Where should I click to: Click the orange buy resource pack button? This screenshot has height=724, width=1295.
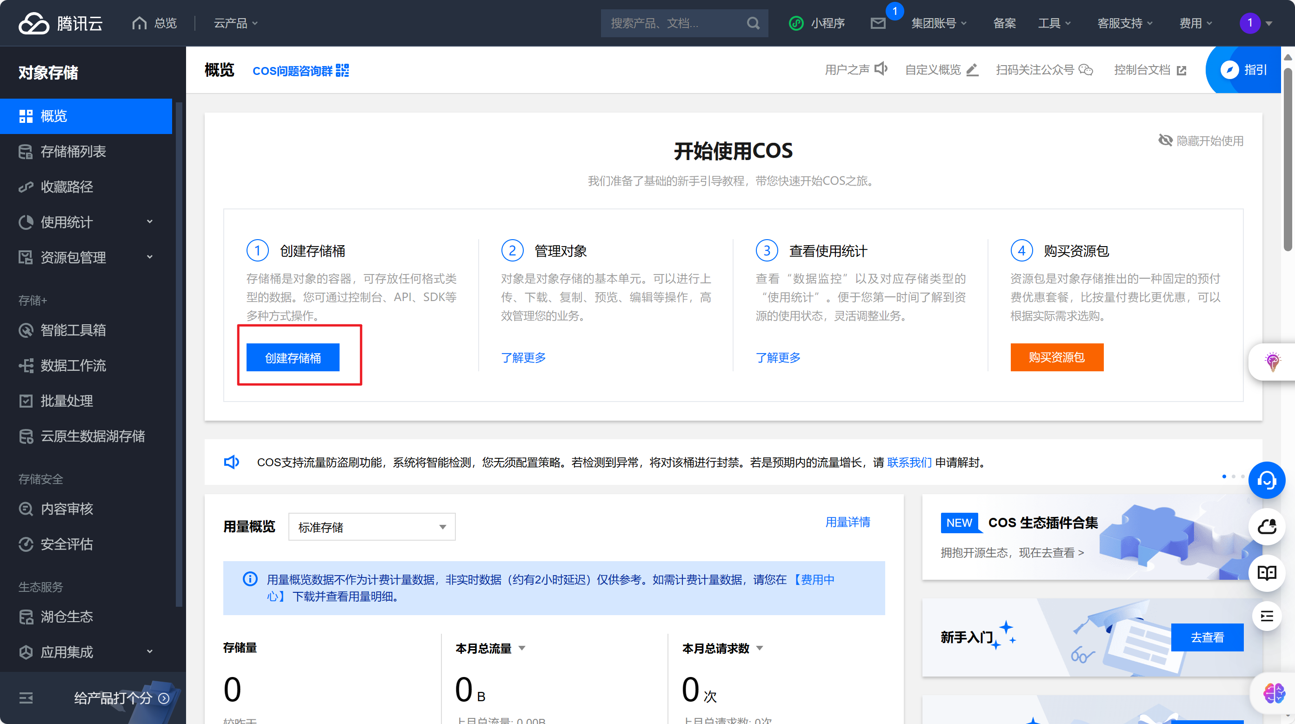click(1056, 357)
